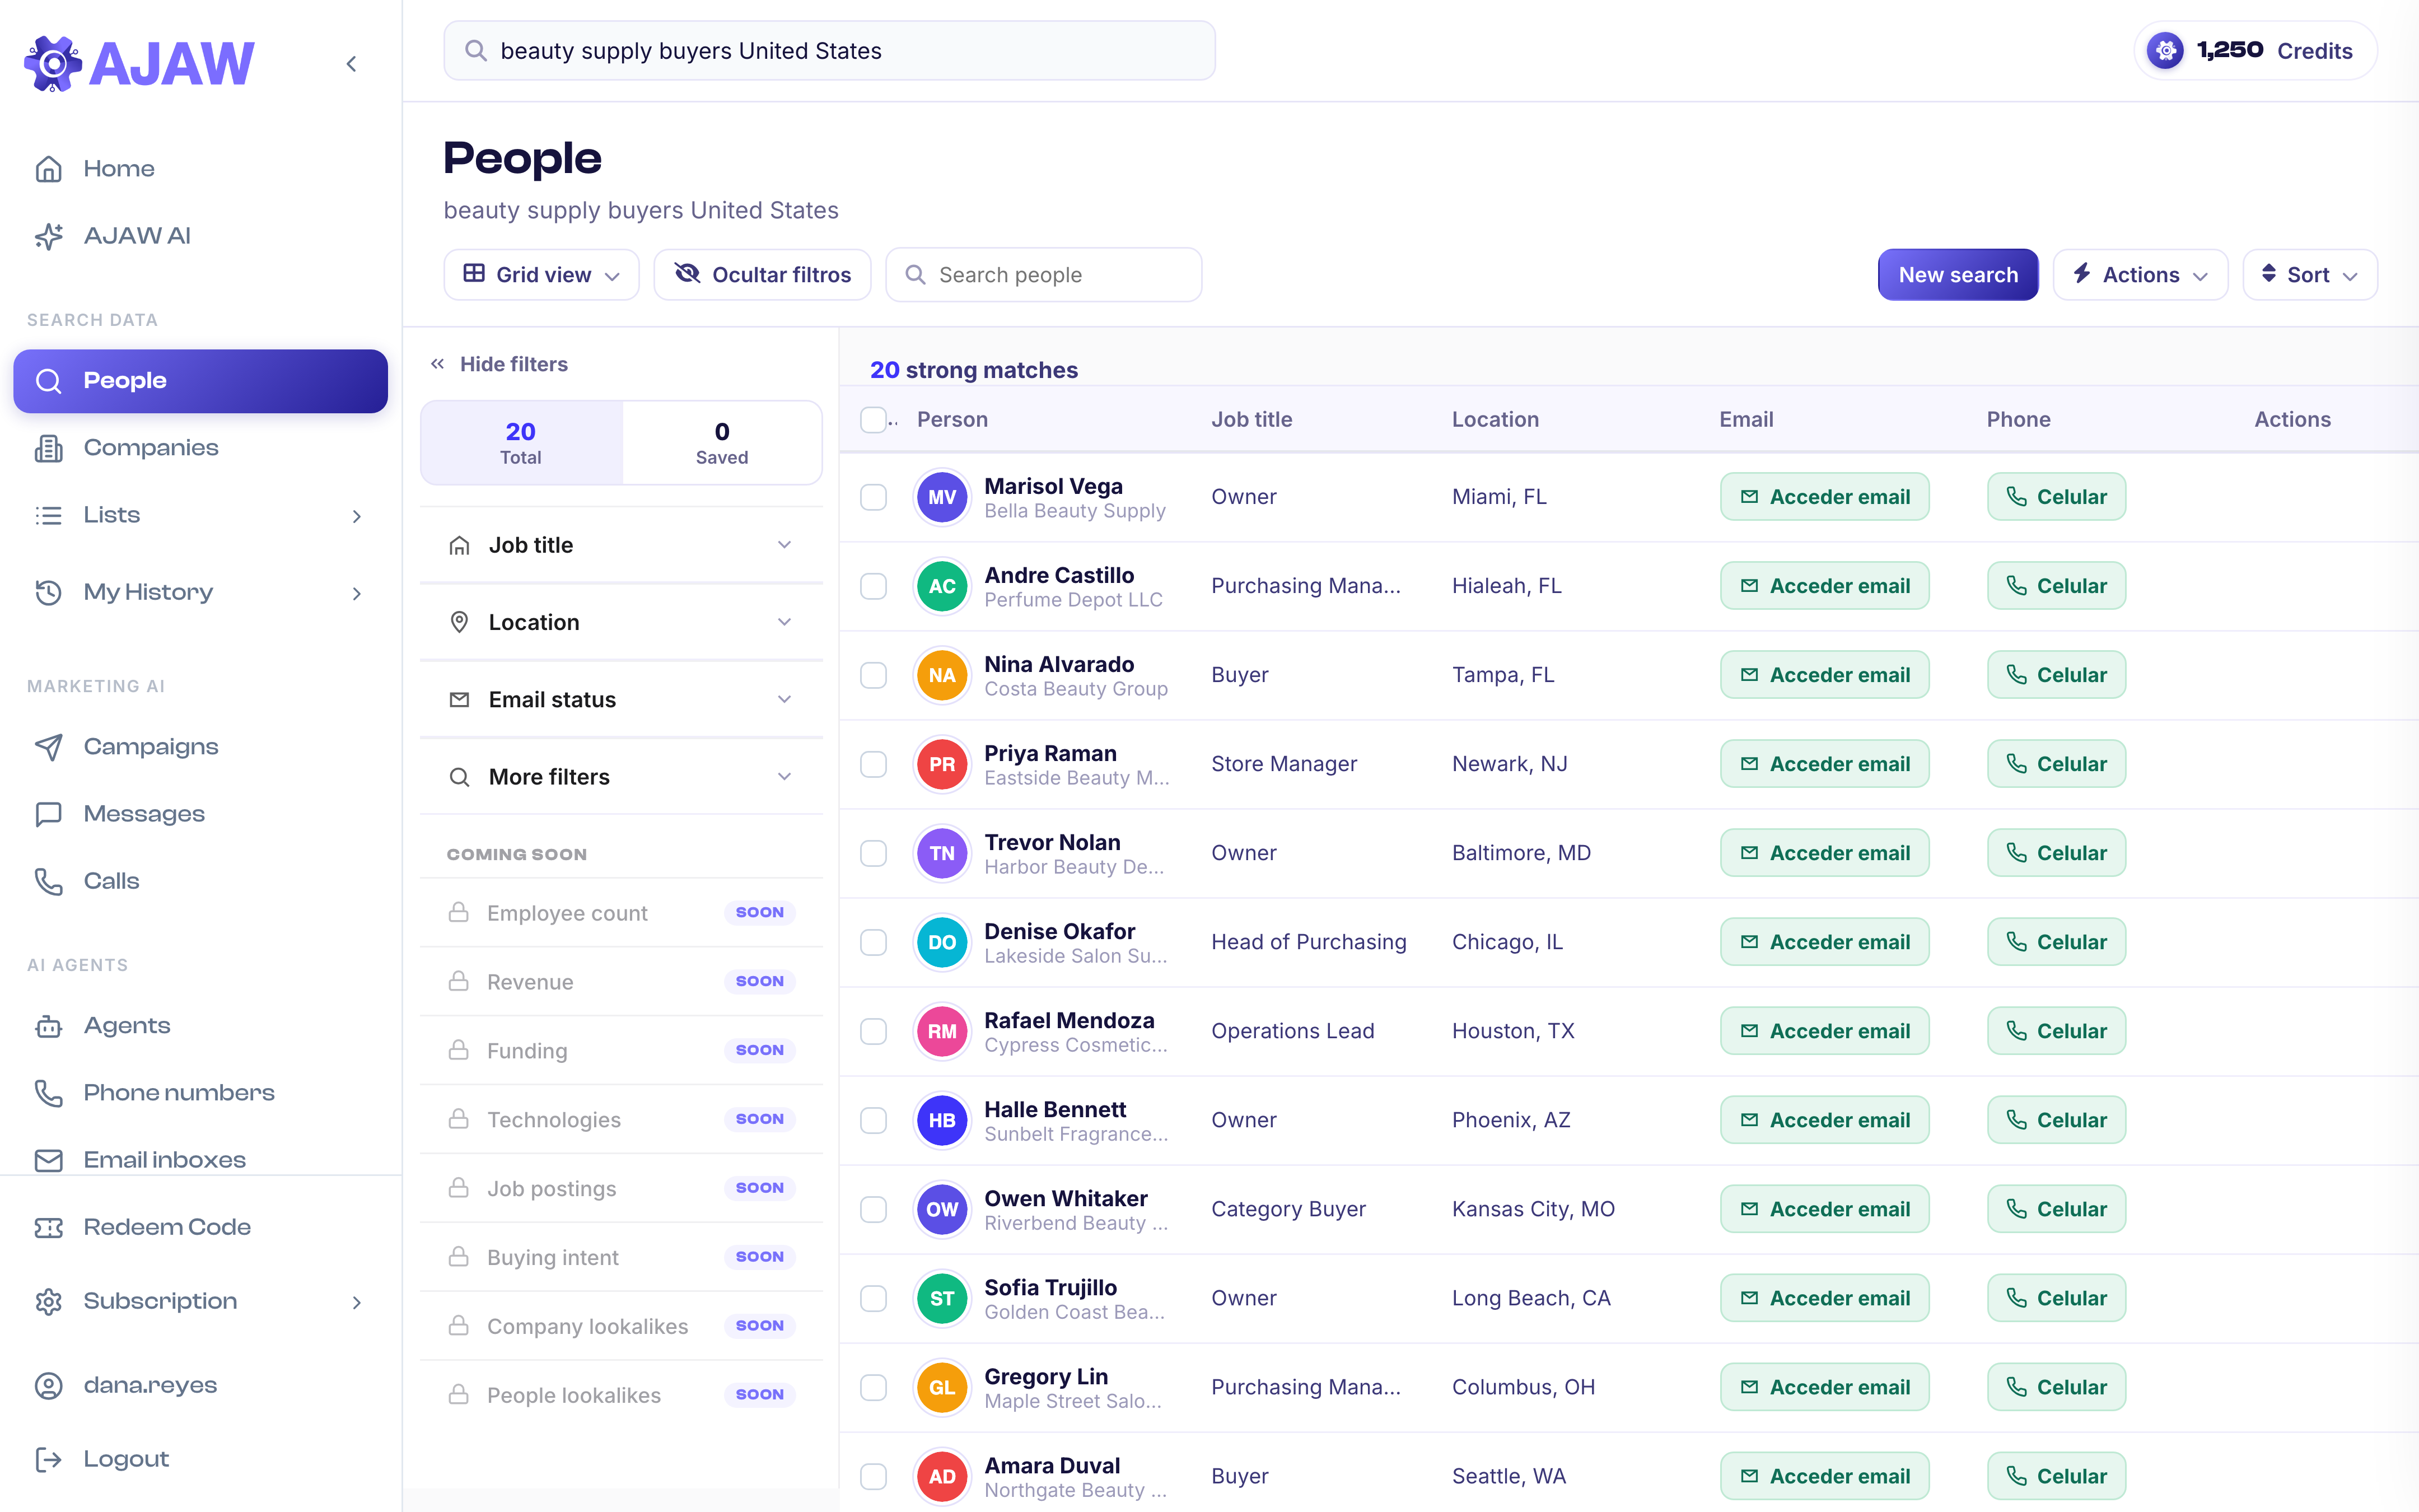Image resolution: width=2419 pixels, height=1512 pixels.
Task: Click the credits coin icon
Action: 2165,50
